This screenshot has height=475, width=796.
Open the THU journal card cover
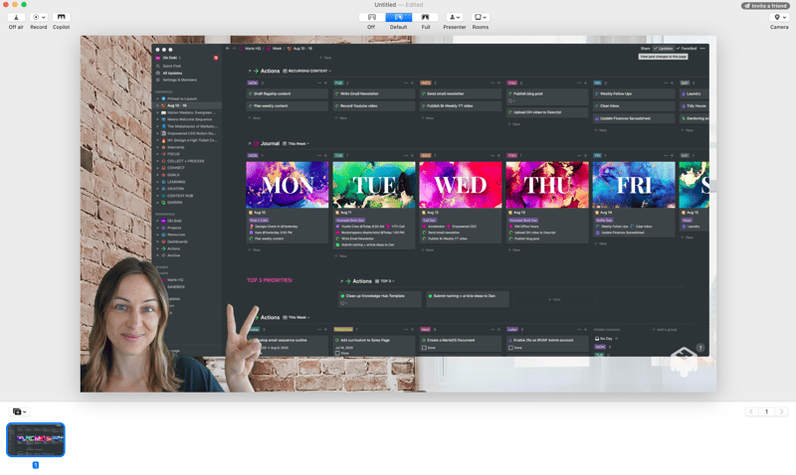coord(547,185)
